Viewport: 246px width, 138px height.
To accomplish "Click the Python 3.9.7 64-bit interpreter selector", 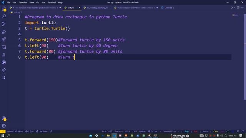I will pyautogui.click(x=15, y=131).
